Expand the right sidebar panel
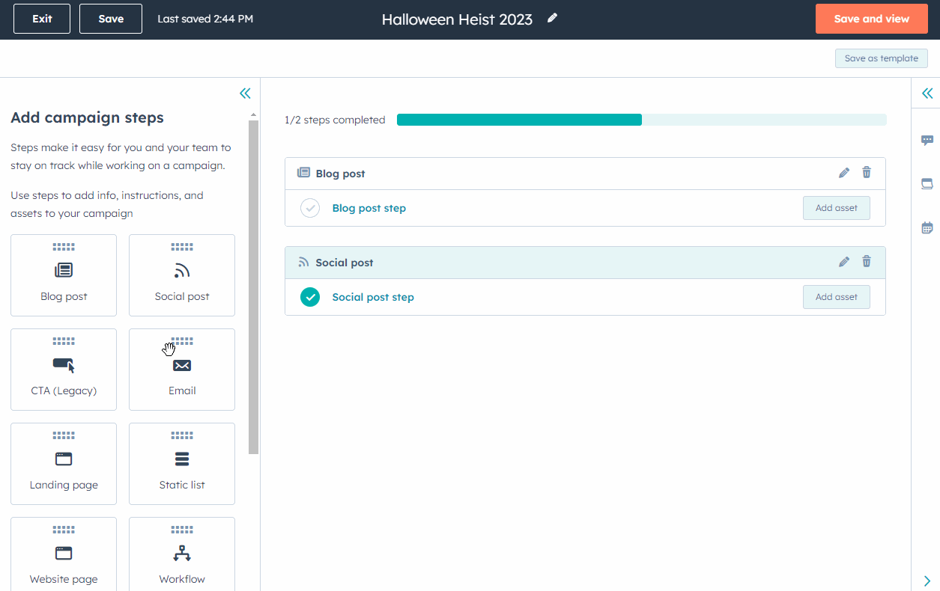Viewport: 940px width, 591px height. click(x=927, y=94)
